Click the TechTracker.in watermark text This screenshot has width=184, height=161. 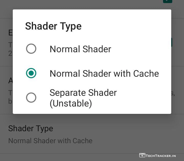(161, 155)
